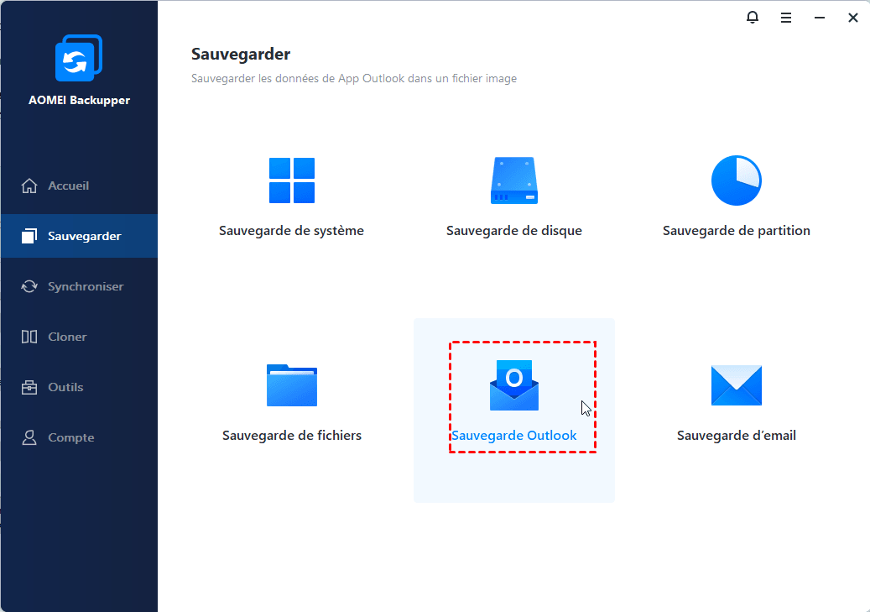Choose Sauvegarde Outlook label

point(514,436)
